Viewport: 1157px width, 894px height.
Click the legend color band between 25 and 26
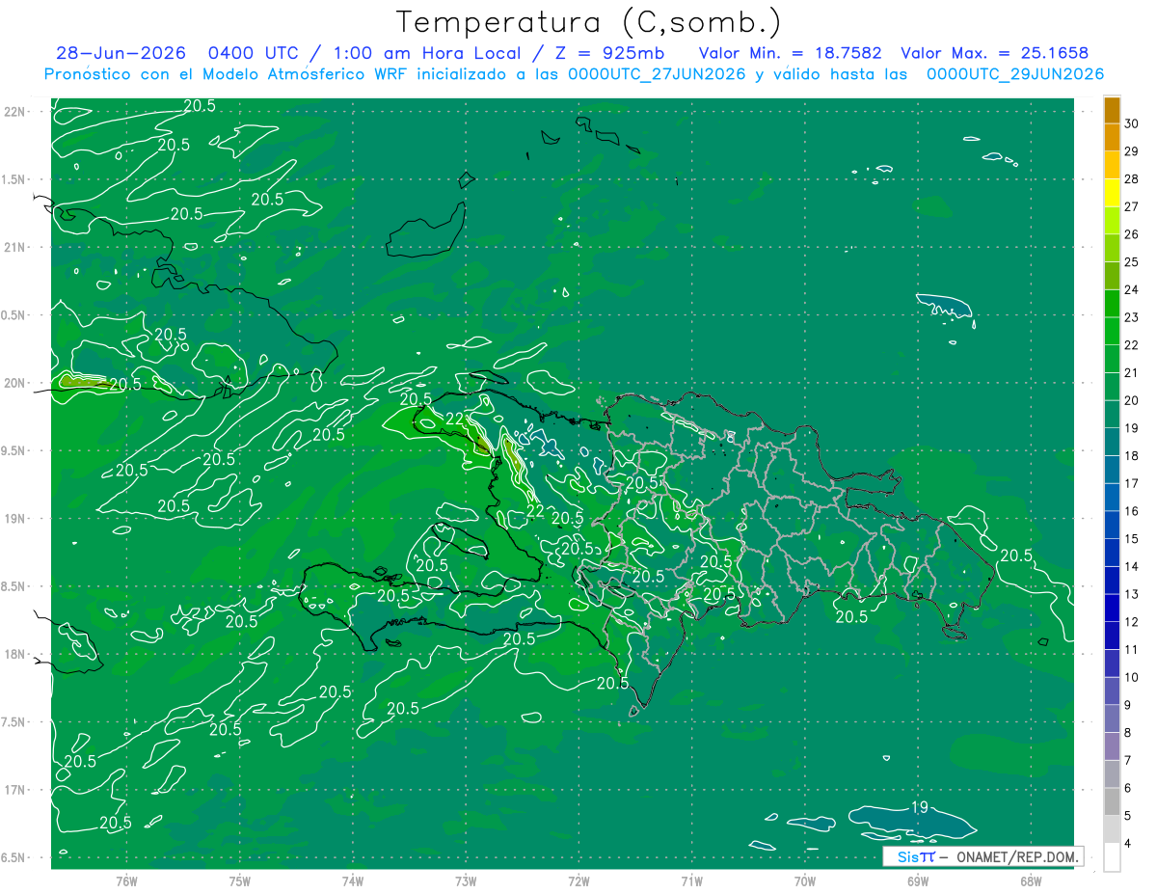(1112, 248)
